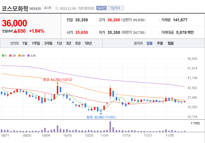
Task: Click the 거래대금 value 5,078 백만
Action: pos(185,32)
